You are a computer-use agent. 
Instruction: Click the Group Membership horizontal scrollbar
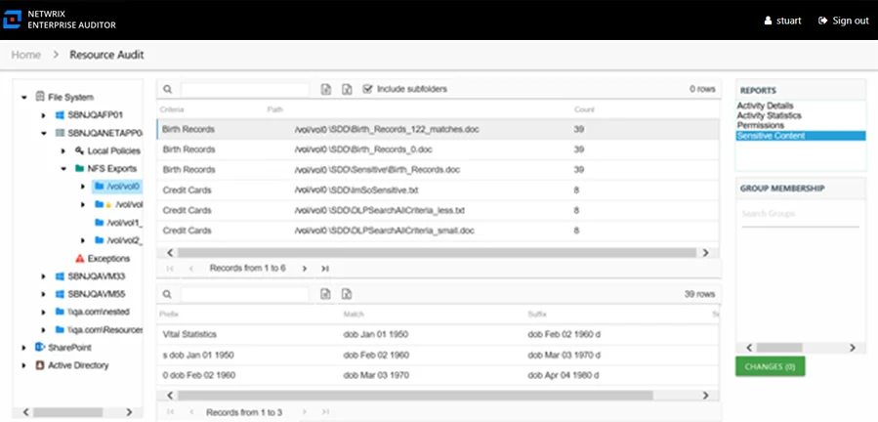[x=779, y=348]
